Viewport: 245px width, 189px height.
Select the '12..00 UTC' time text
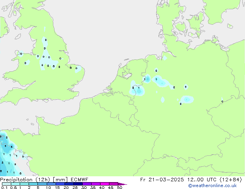[202, 180]
